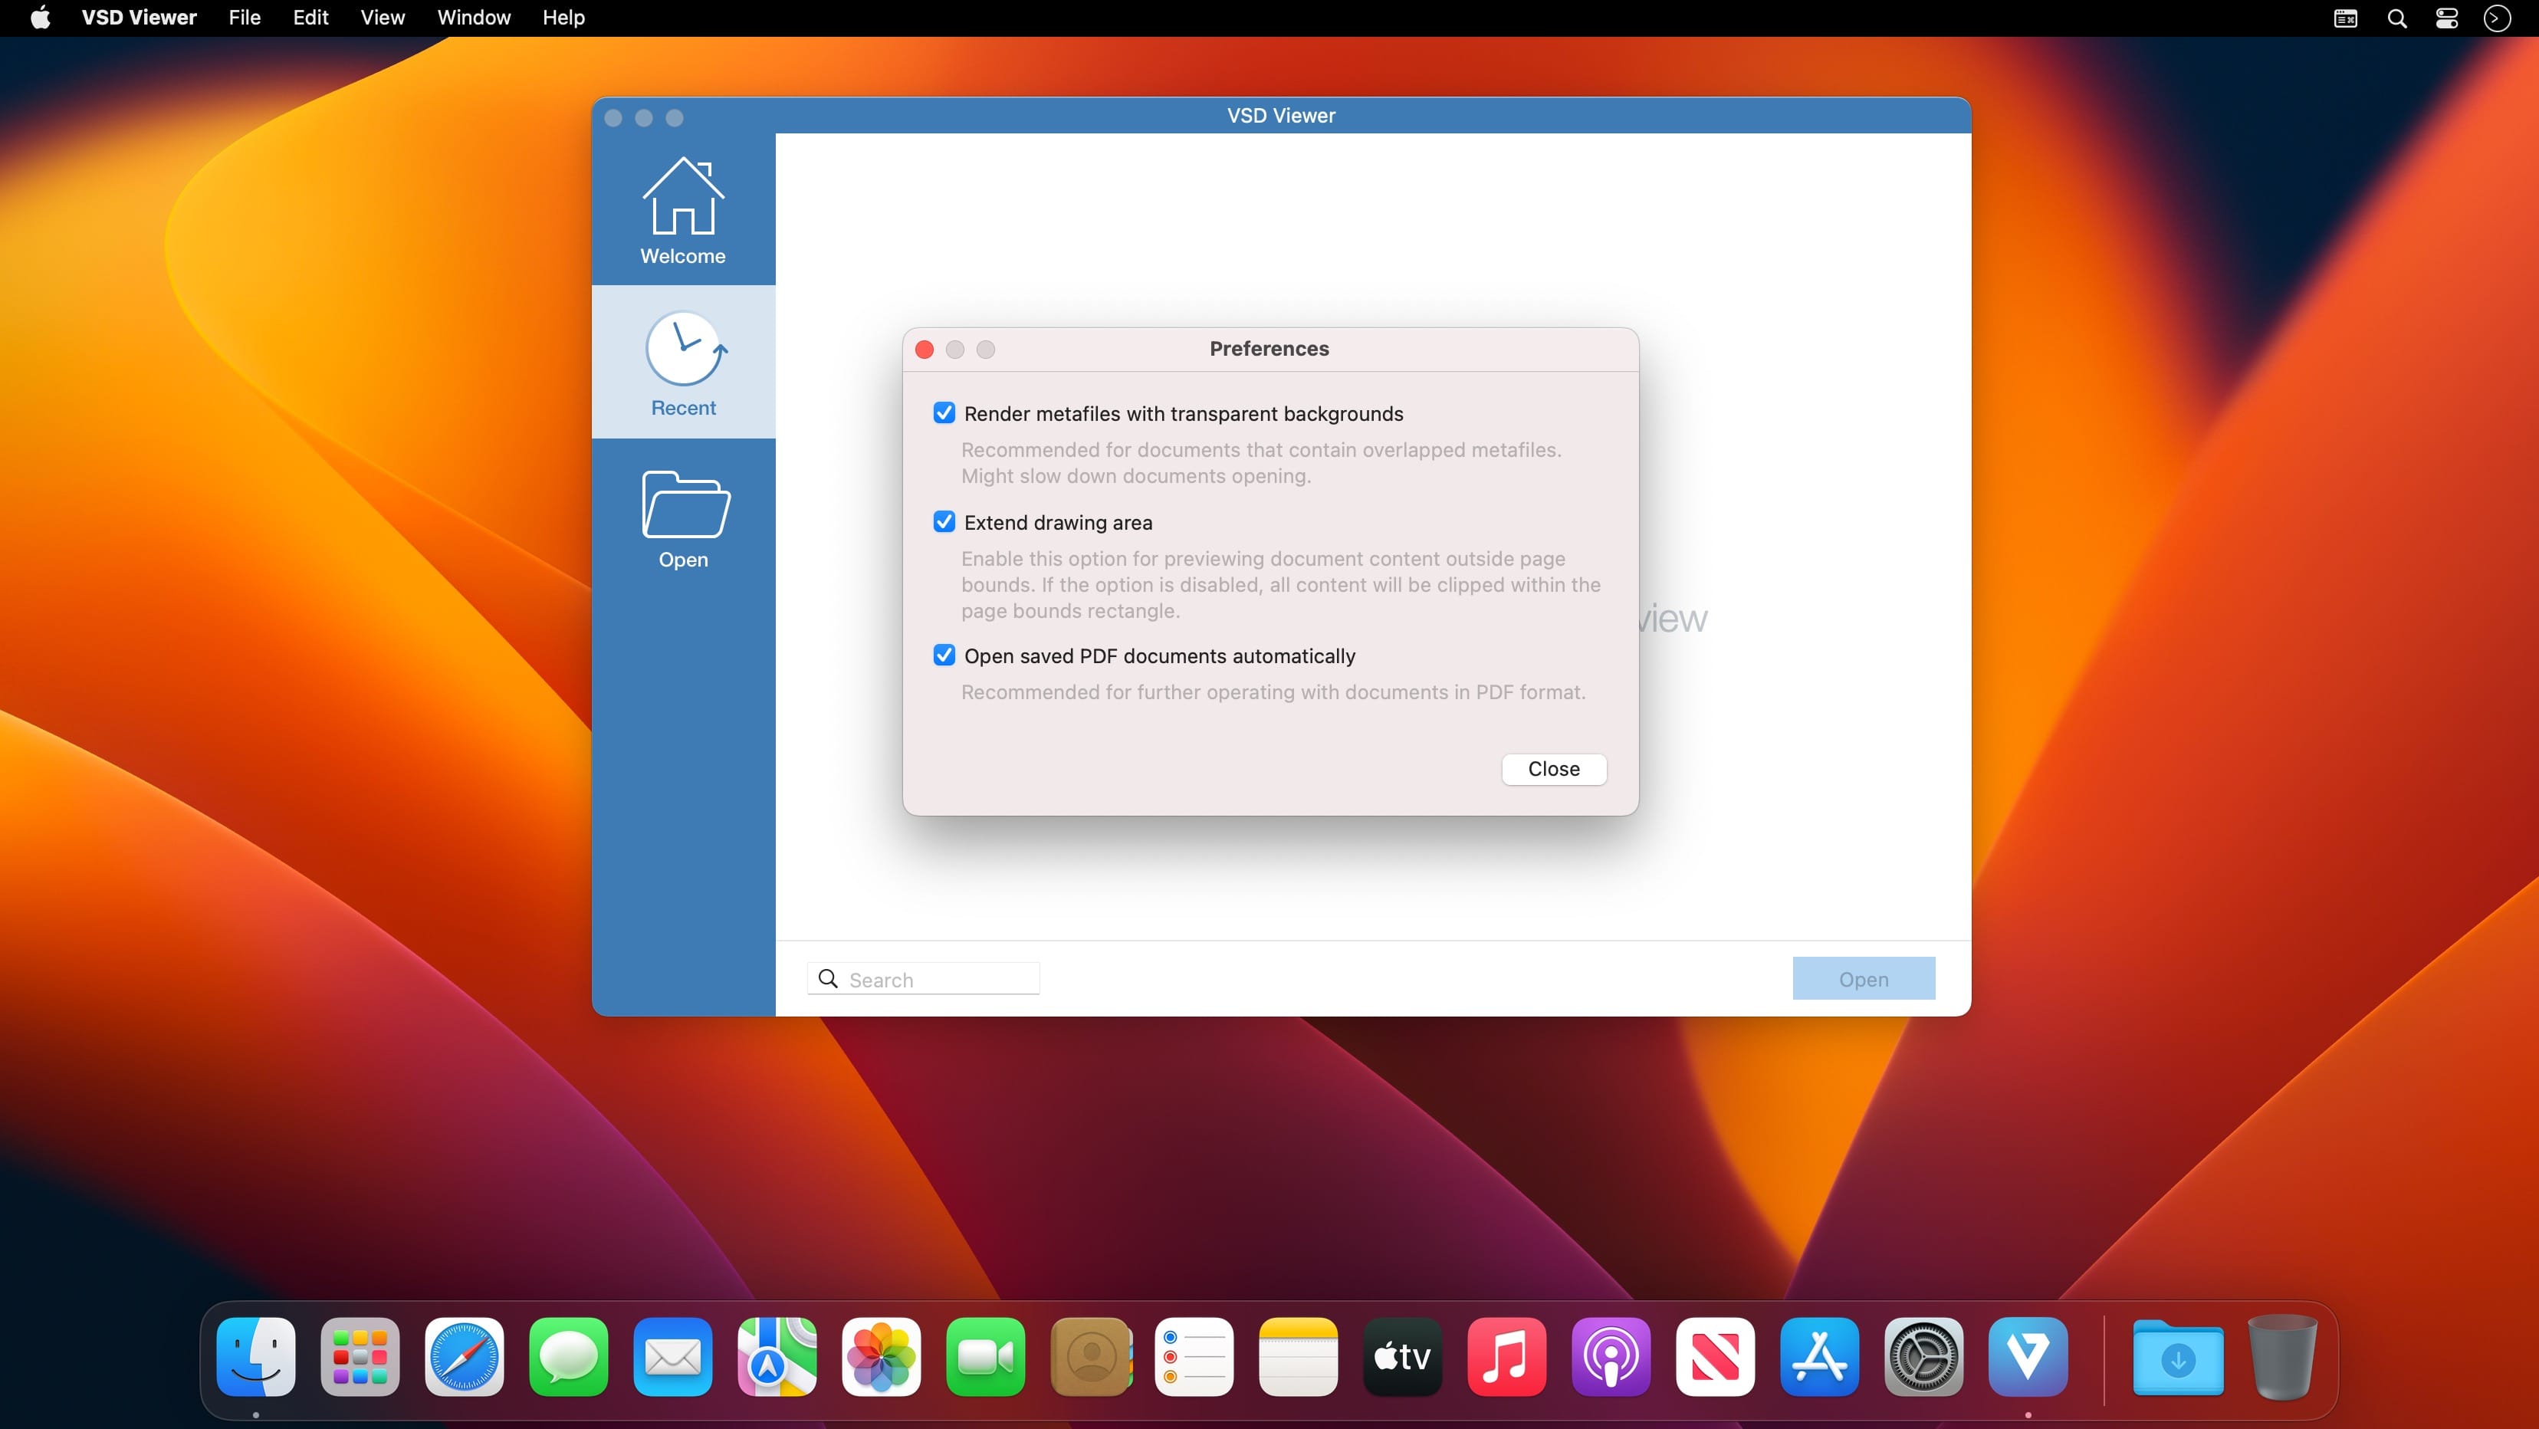This screenshot has width=2539, height=1429.
Task: Open the Help menu
Action: 563,18
